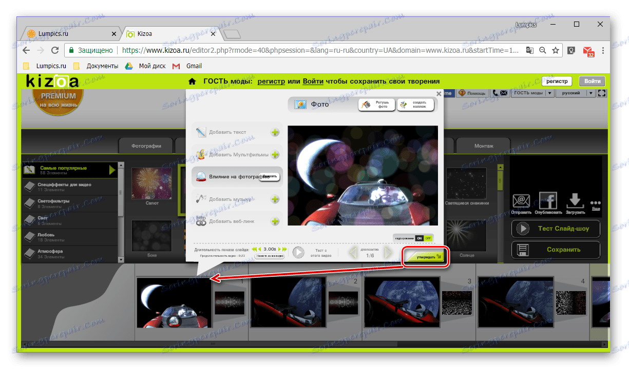The width and height of the screenshot is (629, 369).
Task: Open the Светофильтры category
Action: (70, 203)
